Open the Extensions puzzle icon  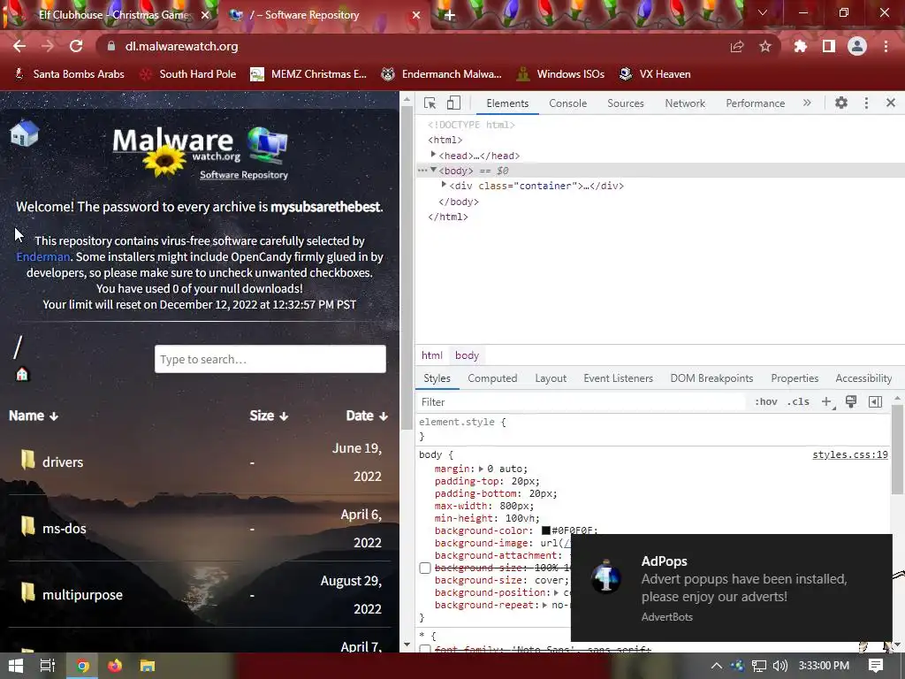[801, 46]
